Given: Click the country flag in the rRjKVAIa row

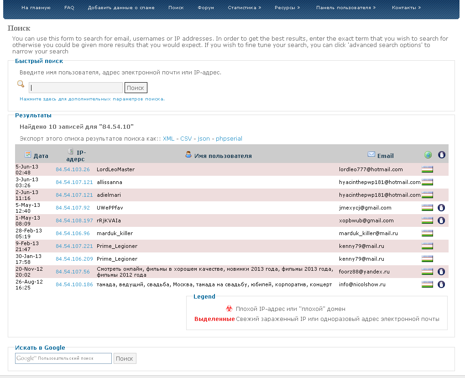Looking at the screenshot, I should 427,220.
